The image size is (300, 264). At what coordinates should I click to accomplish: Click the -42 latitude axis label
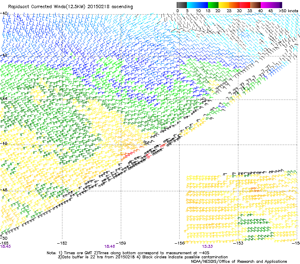[4, 55]
